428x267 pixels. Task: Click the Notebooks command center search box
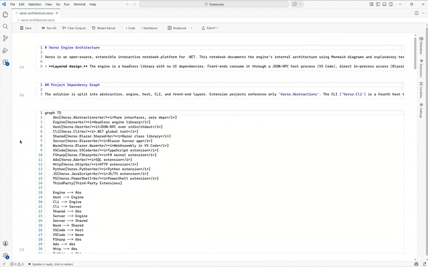tap(214, 4)
